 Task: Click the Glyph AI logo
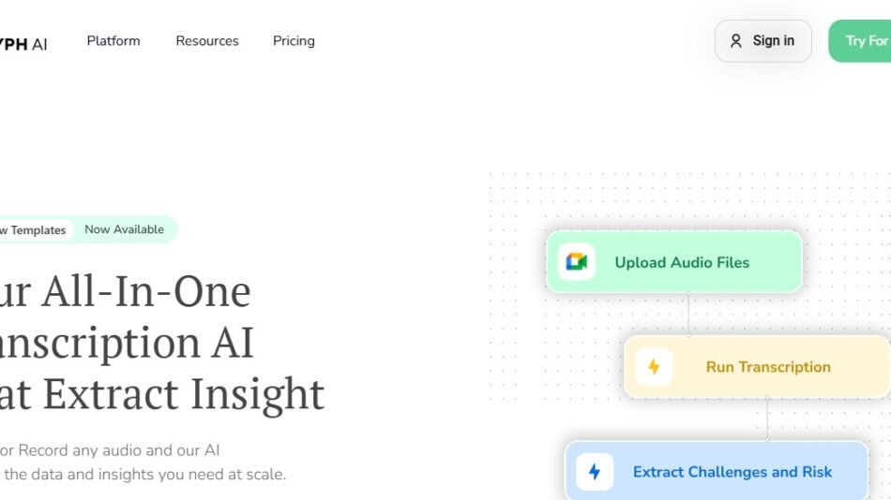(x=23, y=43)
